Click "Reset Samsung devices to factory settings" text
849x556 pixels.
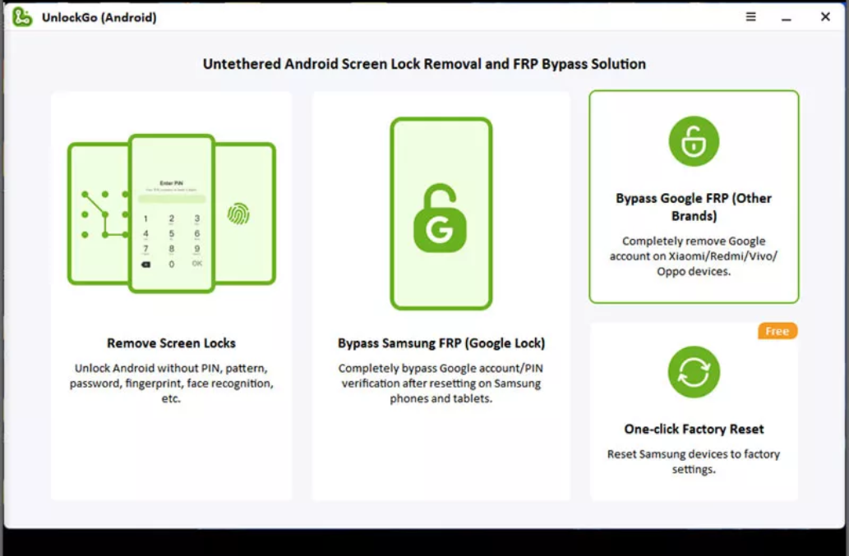point(694,462)
